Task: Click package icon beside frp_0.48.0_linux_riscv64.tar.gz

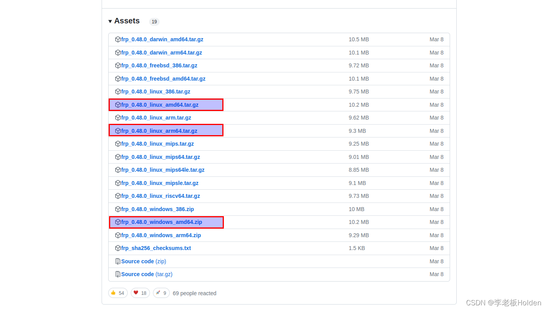Action: tap(118, 196)
